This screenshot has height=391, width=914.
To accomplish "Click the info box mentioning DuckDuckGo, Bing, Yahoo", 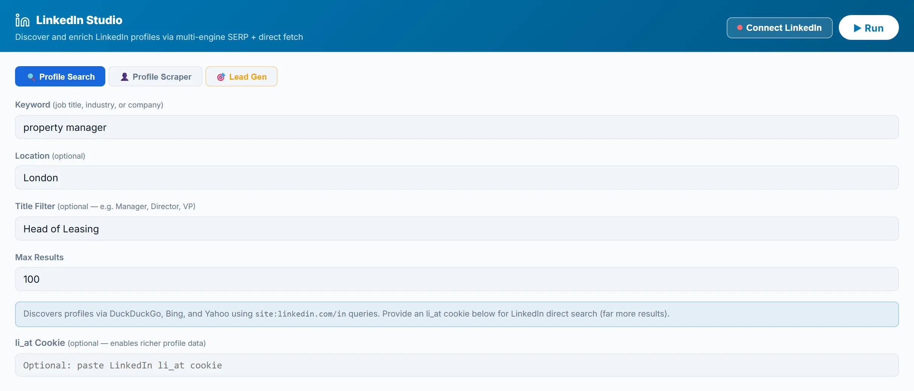I will coord(457,314).
